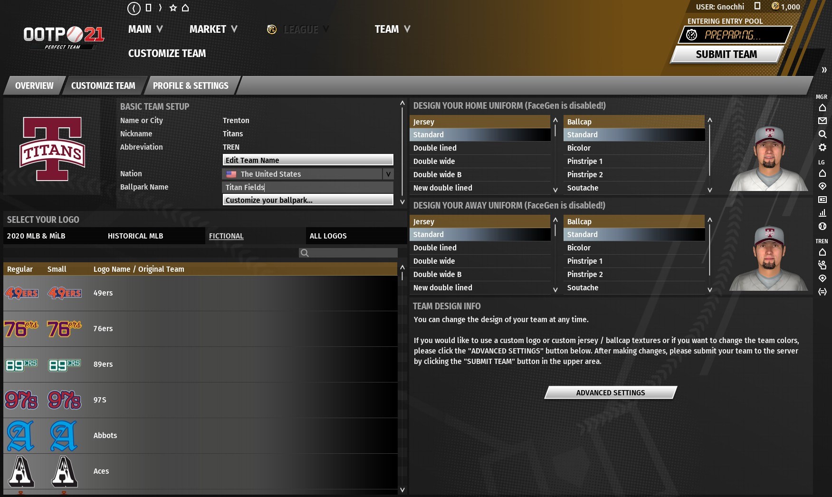
Task: Open the league news card icon
Action: click(x=822, y=200)
